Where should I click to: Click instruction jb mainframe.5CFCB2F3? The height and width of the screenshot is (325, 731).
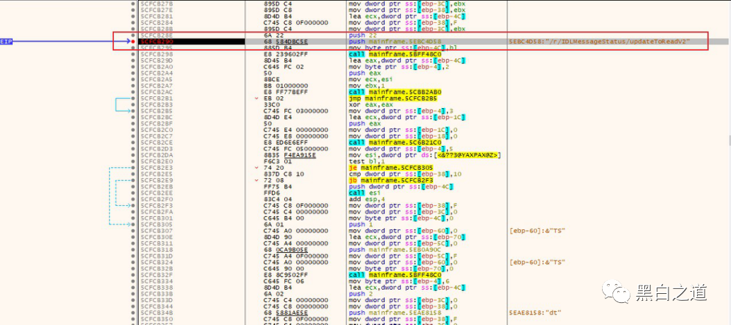pyautogui.click(x=391, y=180)
